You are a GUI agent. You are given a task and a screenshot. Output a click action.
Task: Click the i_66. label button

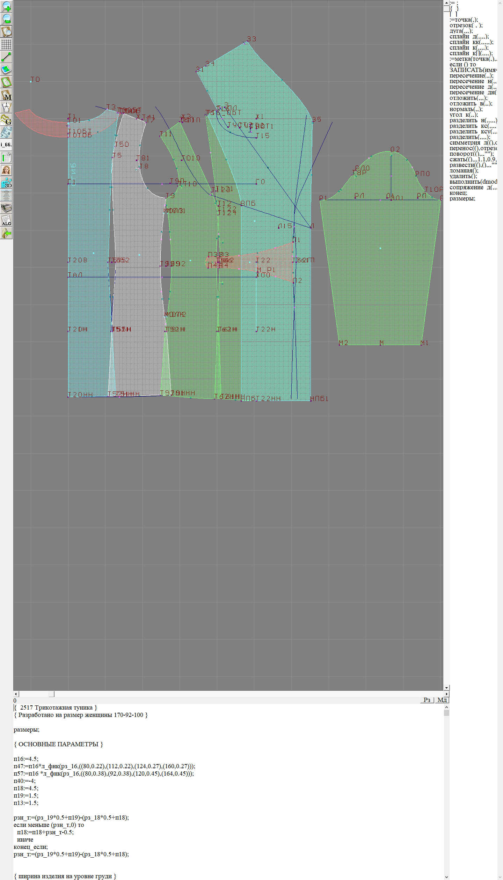[x=6, y=145]
